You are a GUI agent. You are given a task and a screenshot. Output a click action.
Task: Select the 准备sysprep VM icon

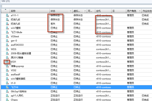tap(7, 66)
